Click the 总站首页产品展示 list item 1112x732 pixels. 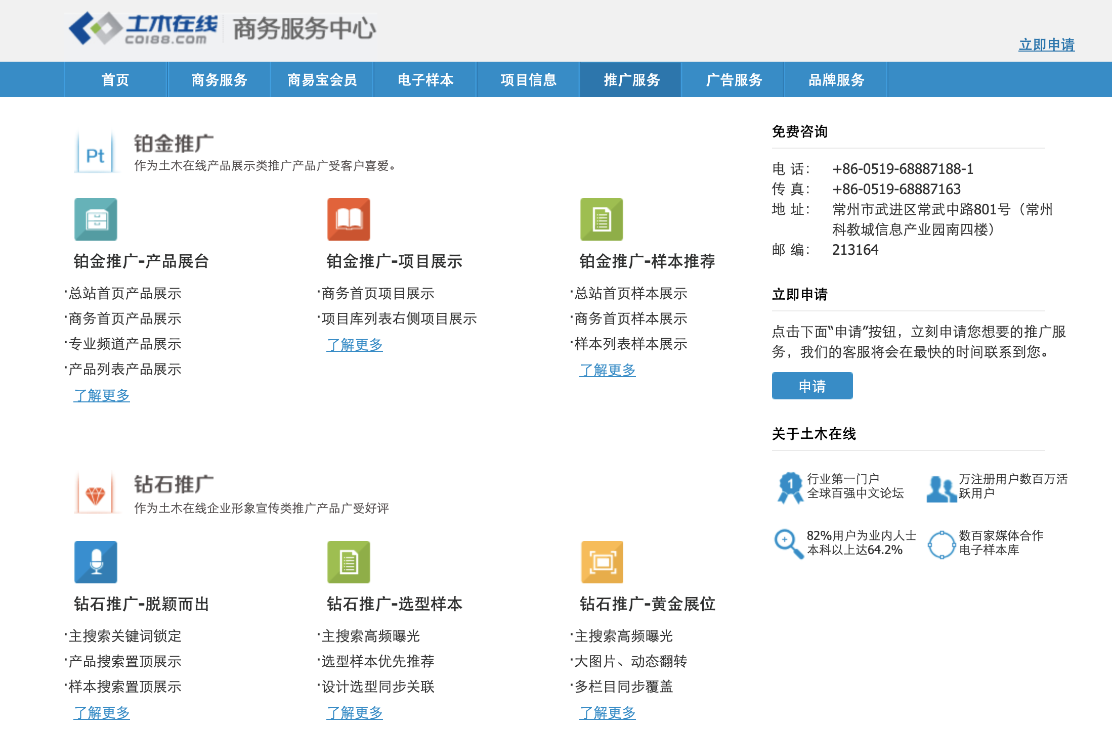tap(123, 293)
